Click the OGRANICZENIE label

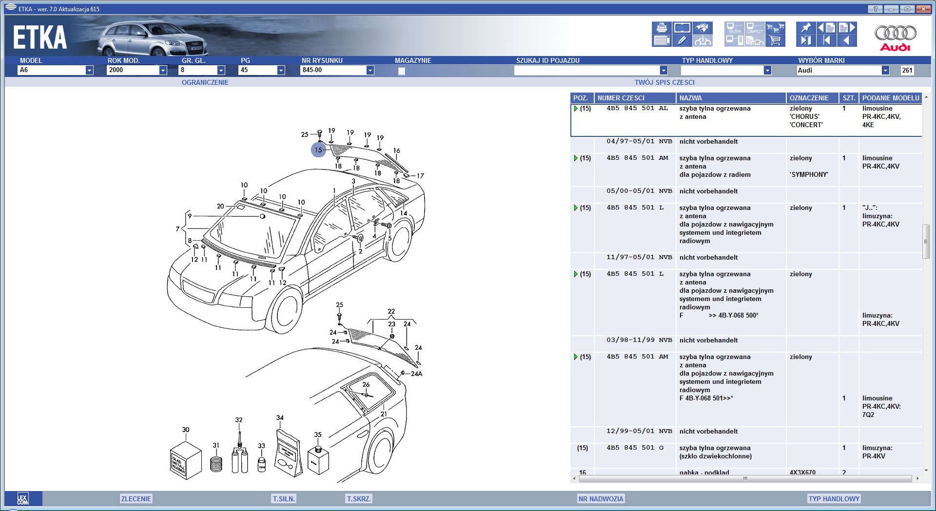[x=205, y=82]
